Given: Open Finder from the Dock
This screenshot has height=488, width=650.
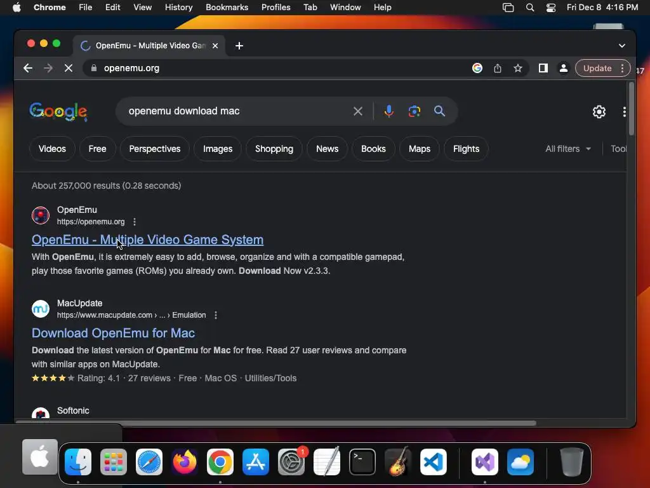Looking at the screenshot, I should click(78, 461).
